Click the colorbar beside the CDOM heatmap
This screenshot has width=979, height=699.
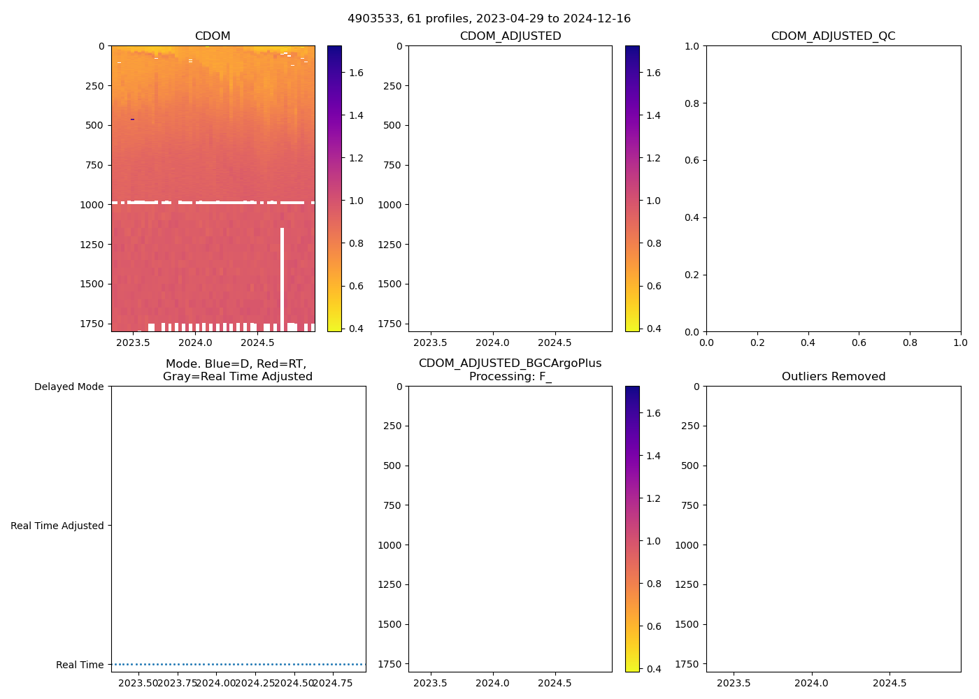(x=334, y=189)
